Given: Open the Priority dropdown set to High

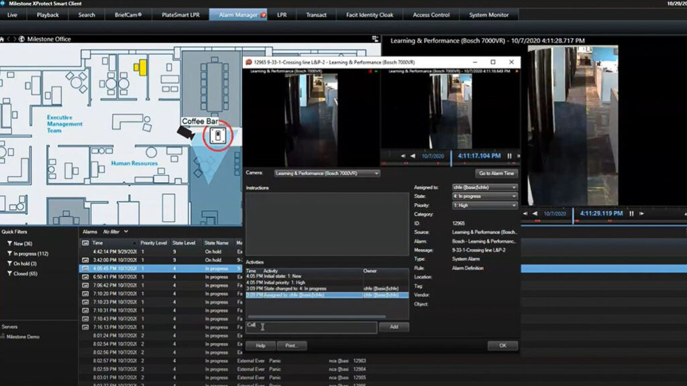Looking at the screenshot, I should point(484,205).
